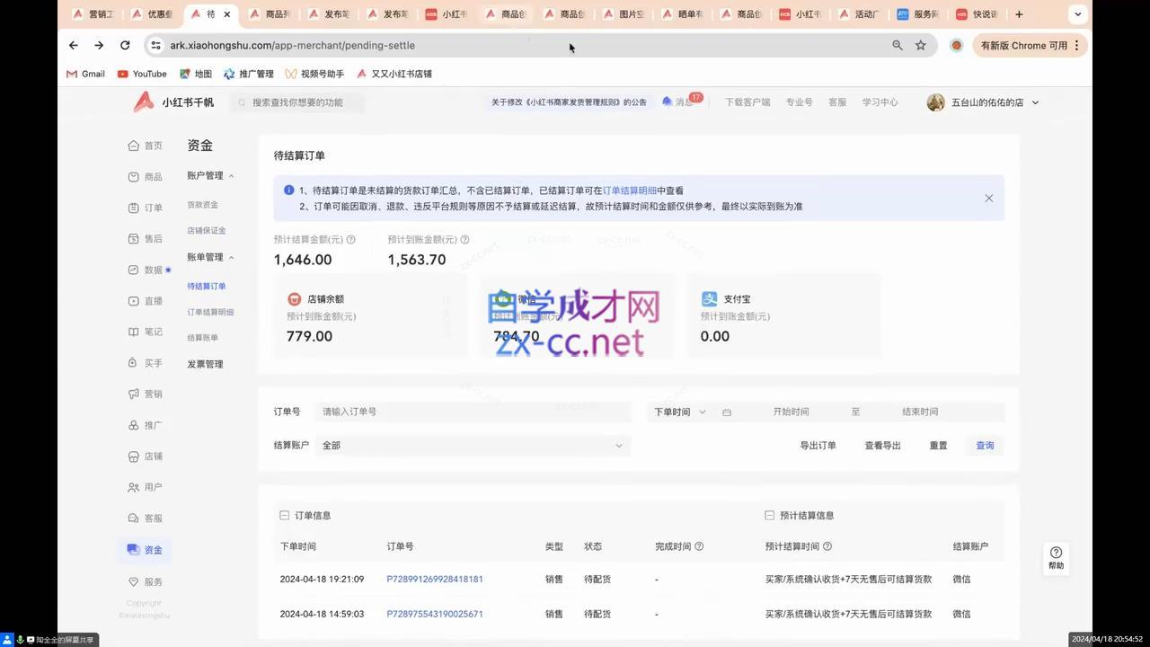Viewport: 1150px width, 647px height.
Task: Click the 直播 sidebar icon
Action: [153, 300]
